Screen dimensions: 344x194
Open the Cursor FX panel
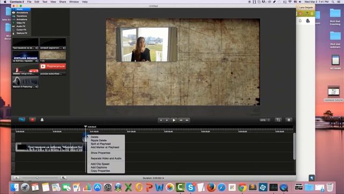pos(21,30)
